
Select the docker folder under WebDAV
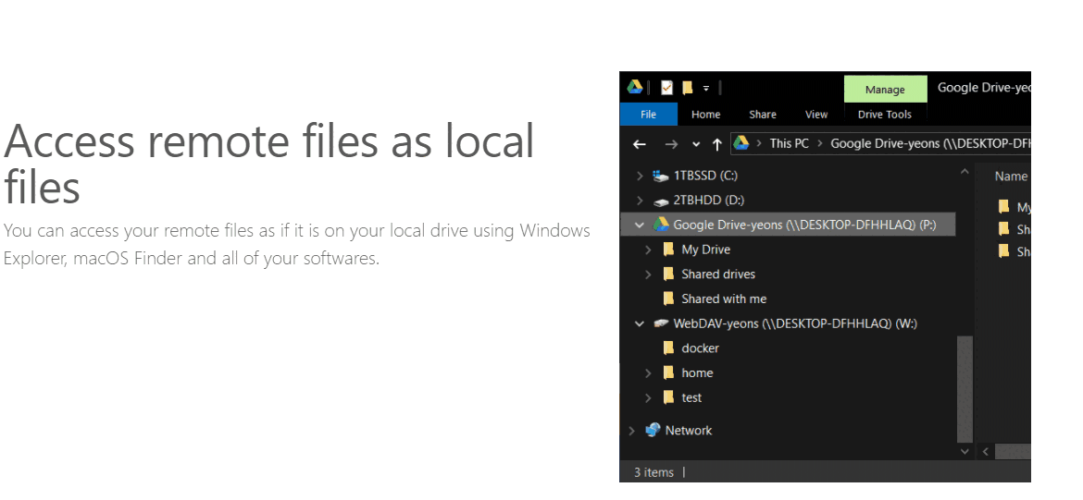click(700, 348)
